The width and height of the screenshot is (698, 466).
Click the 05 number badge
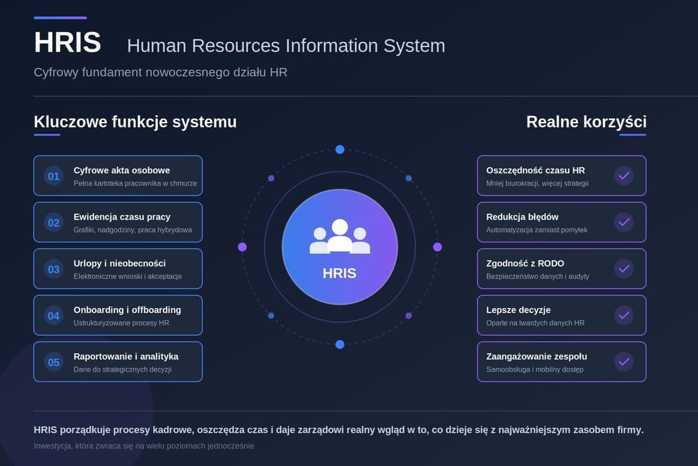(54, 362)
